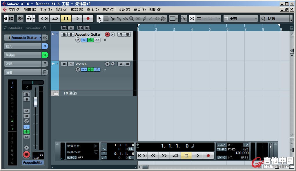Select the Zoom magnifier tool
296x171 pixels.
tap(132, 19)
